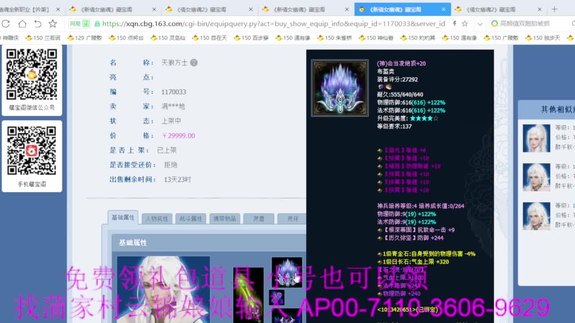The height and width of the screenshot is (323, 575).
Task: Click the undo close-tab arrow icon
Action: (x=38, y=24)
